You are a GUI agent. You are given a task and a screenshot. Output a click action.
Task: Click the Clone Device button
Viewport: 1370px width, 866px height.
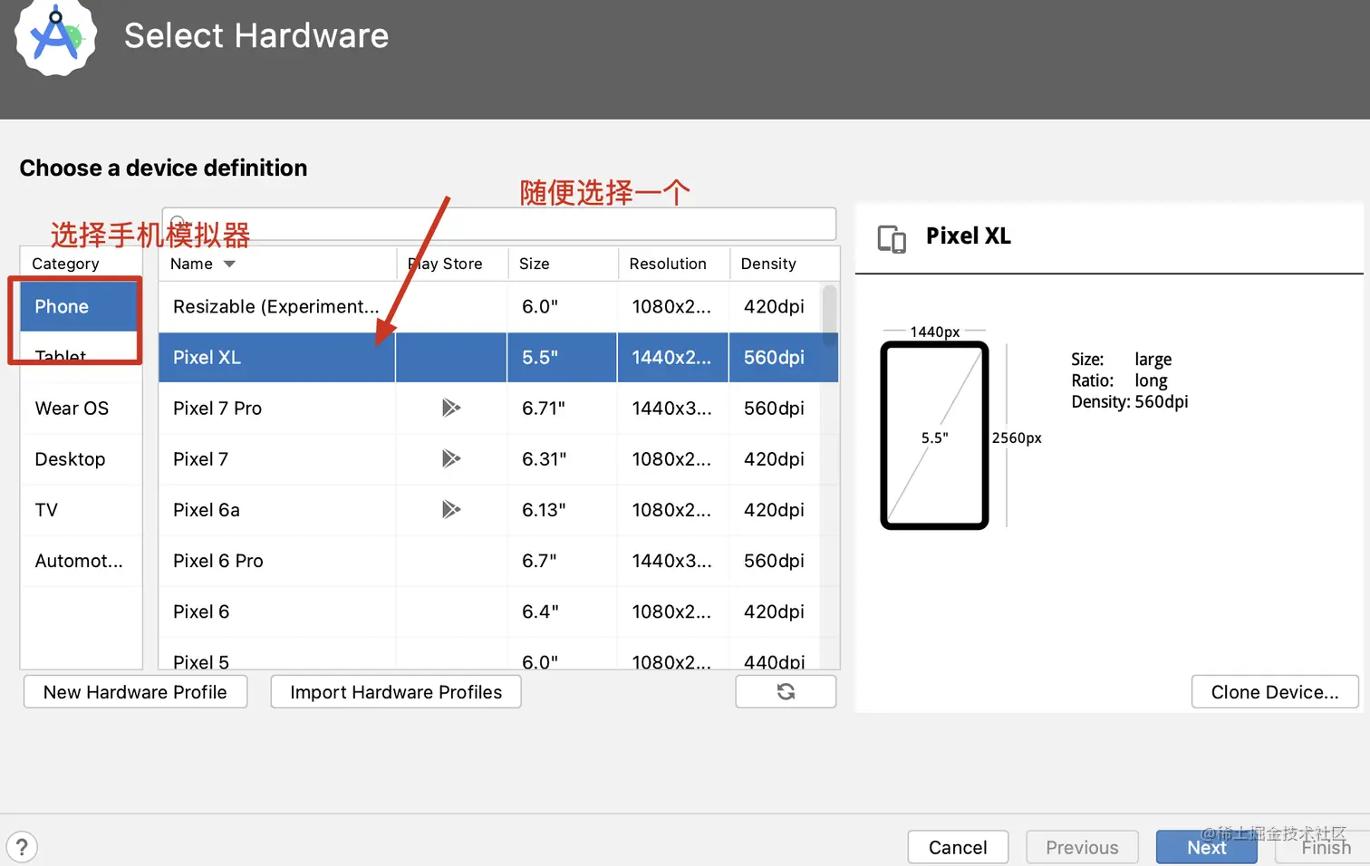click(1275, 692)
